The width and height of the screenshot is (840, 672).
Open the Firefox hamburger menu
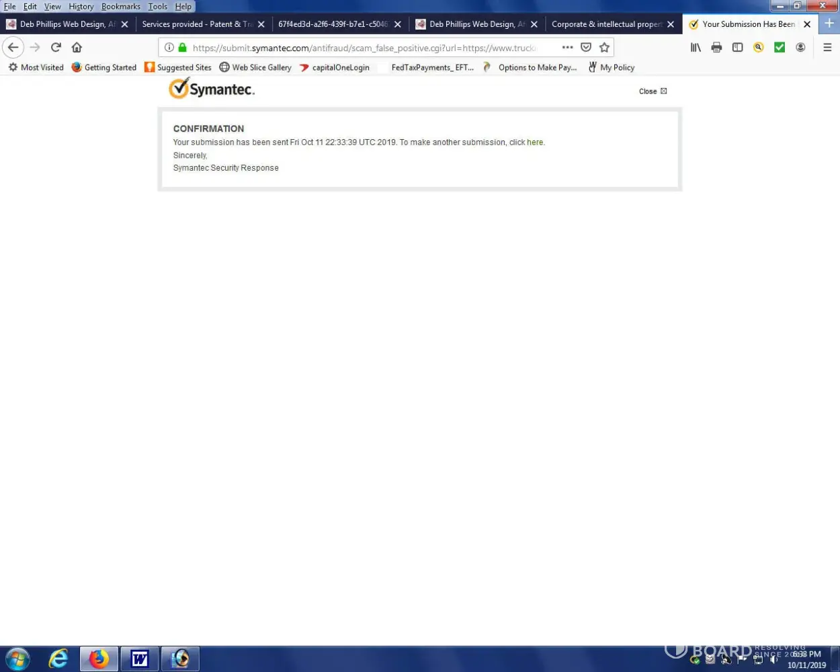[827, 48]
